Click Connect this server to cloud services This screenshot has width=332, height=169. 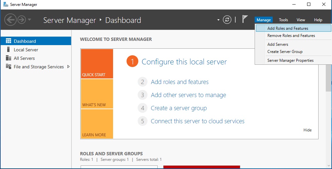(x=198, y=121)
